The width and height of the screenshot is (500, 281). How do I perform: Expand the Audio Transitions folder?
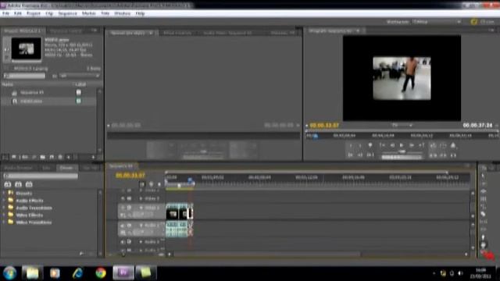click(x=3, y=208)
